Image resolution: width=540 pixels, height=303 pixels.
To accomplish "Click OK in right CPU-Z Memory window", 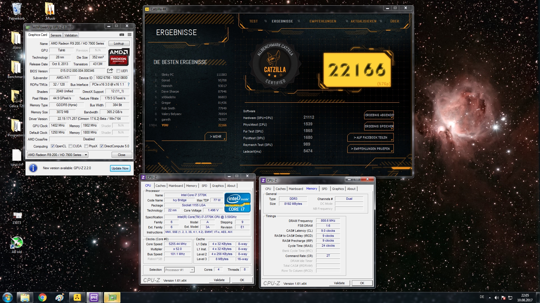I will click(x=362, y=283).
